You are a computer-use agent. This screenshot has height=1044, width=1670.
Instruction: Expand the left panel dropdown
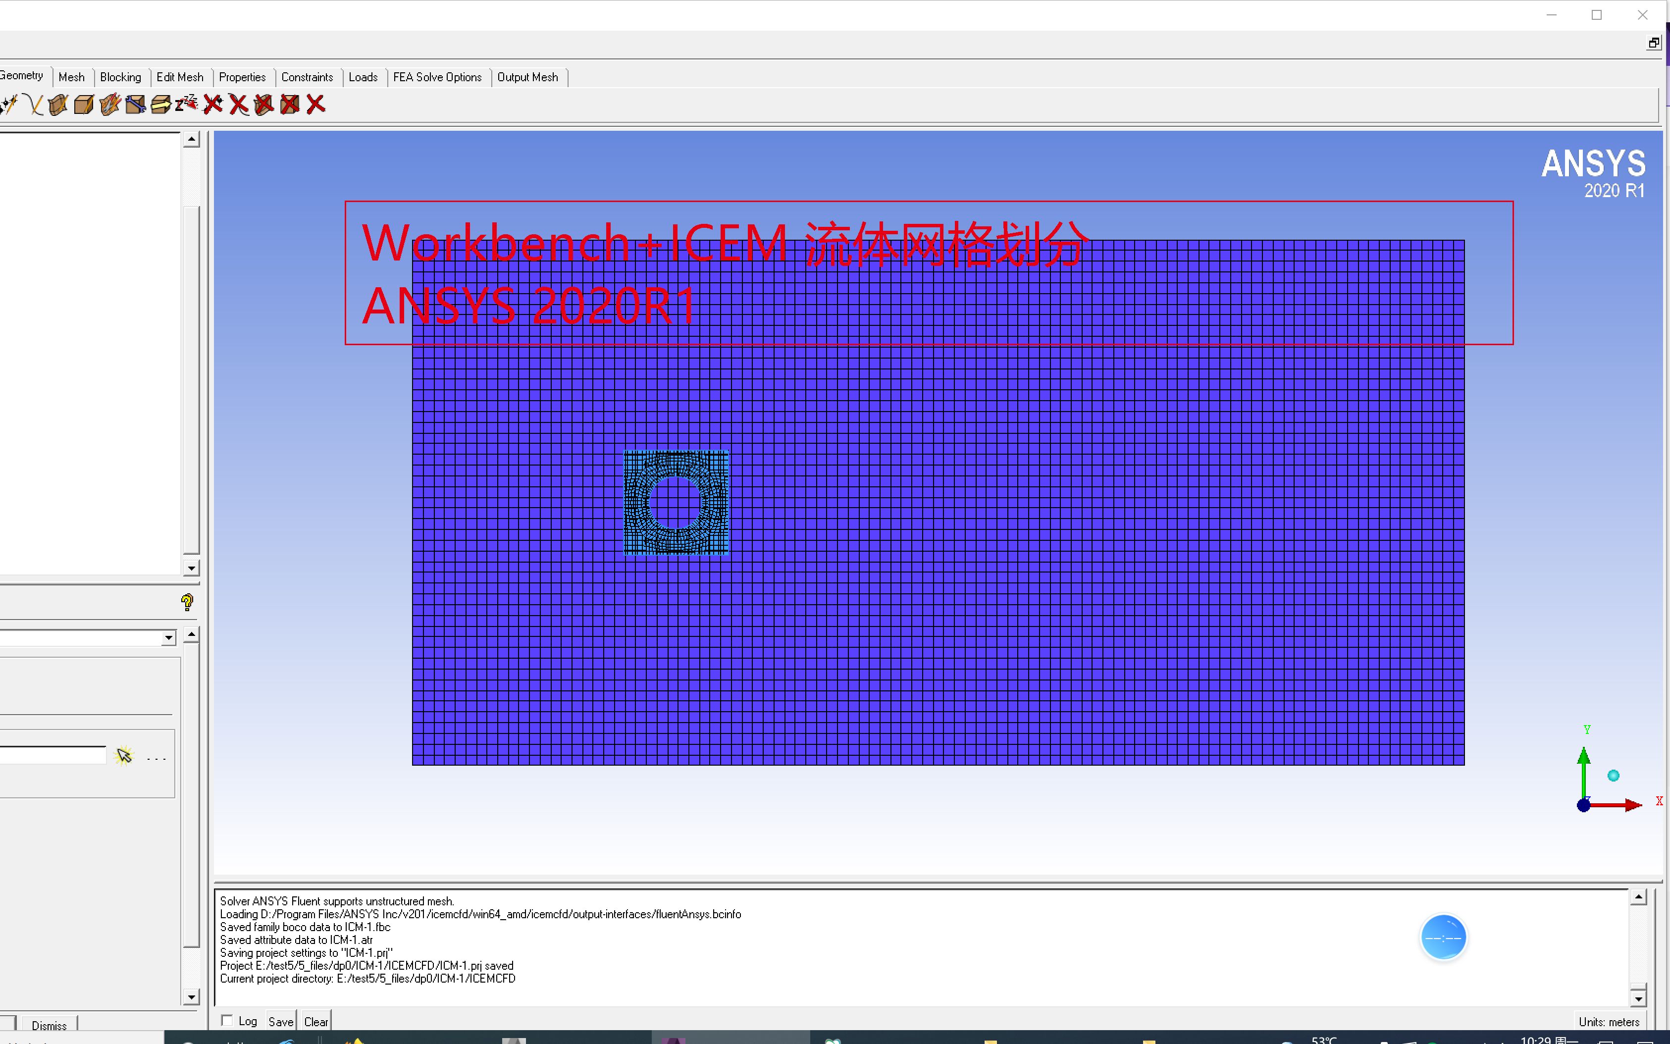point(168,637)
